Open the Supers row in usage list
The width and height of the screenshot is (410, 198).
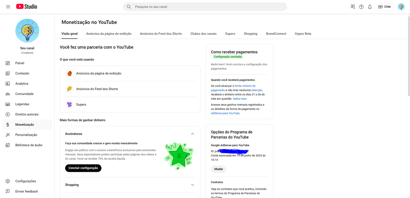pyautogui.click(x=130, y=105)
